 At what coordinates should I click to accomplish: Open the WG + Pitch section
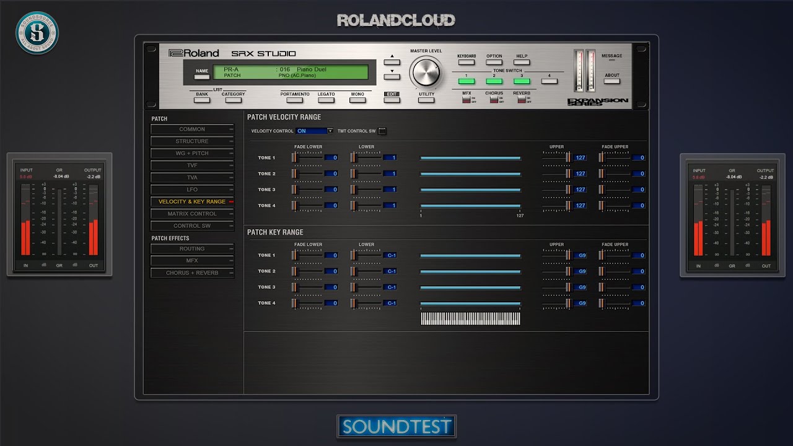click(x=192, y=154)
